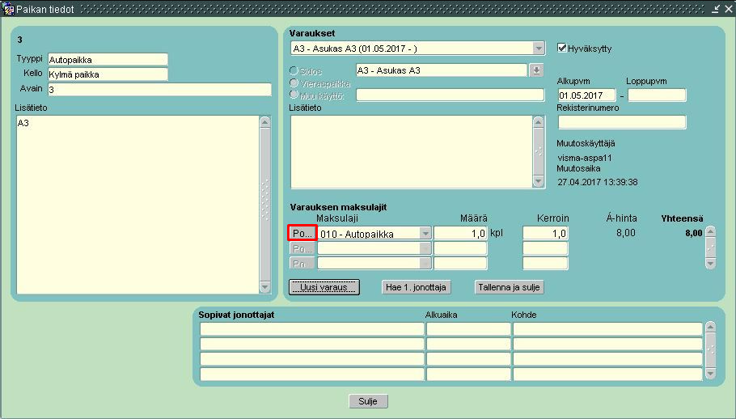Select the Sidos radio button

coord(294,71)
